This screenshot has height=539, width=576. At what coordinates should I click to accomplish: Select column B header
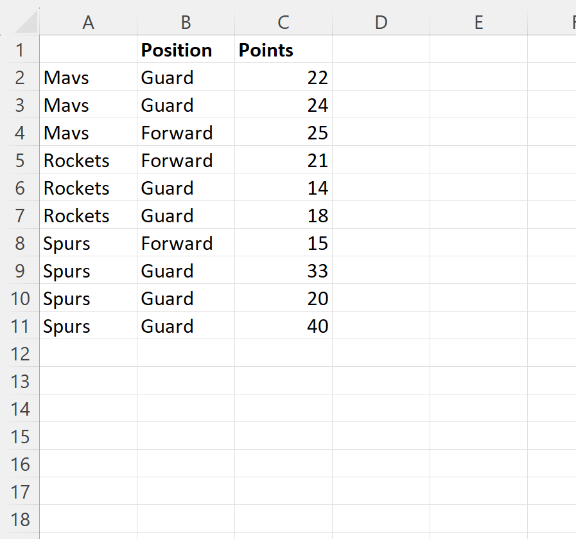[186, 22]
